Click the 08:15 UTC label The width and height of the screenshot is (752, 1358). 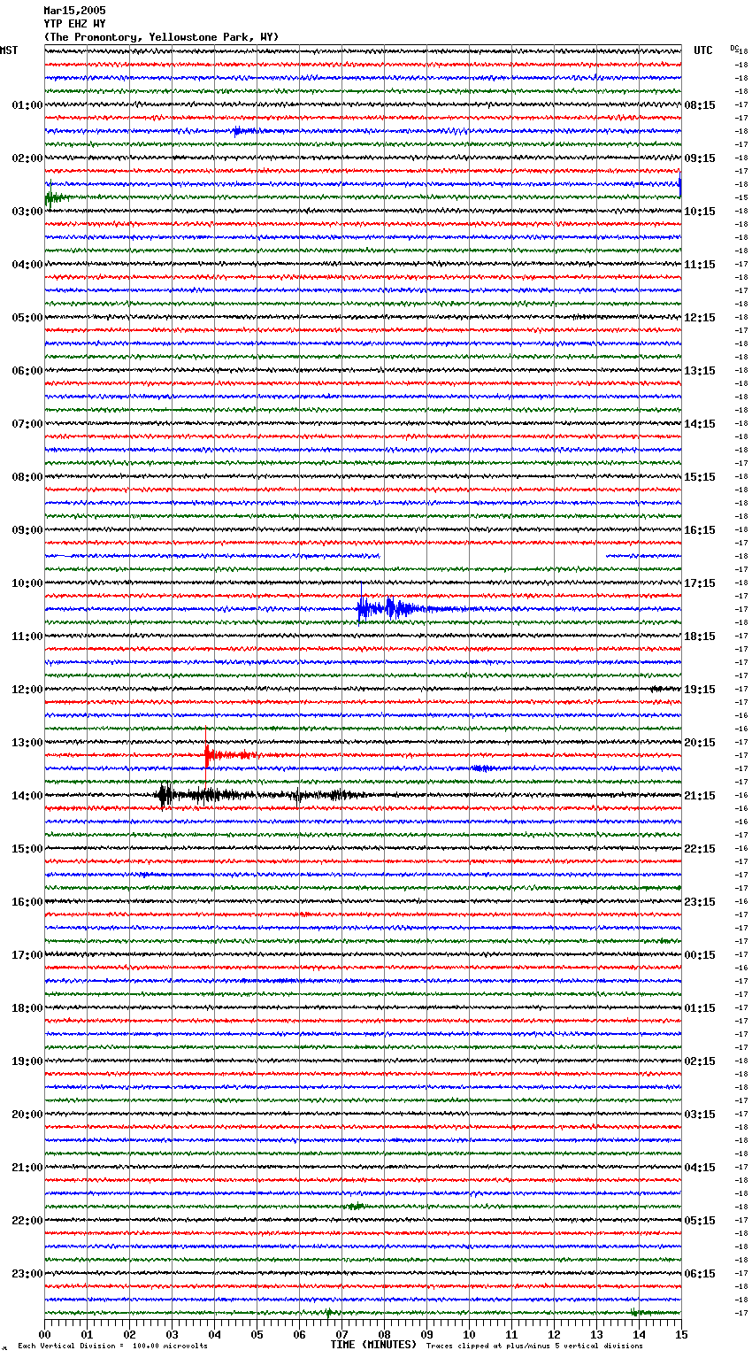click(x=700, y=105)
